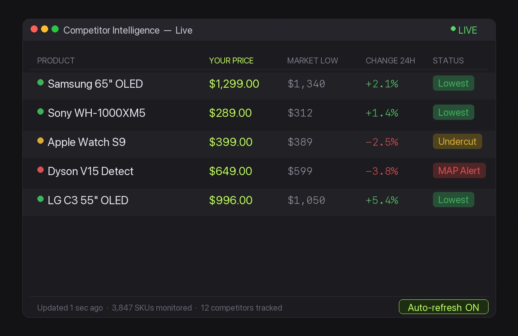This screenshot has height=336, width=518.
Task: Click the green status dot beside Sony WH-1000XM5
Action: pos(41,112)
